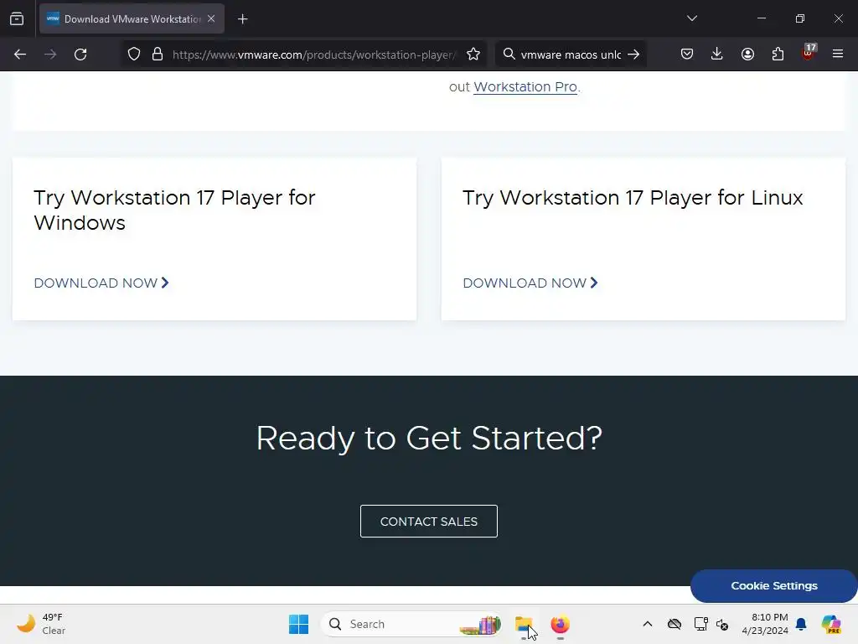Click 'Try Workstation 17 Player for Windows' heading

174,210
